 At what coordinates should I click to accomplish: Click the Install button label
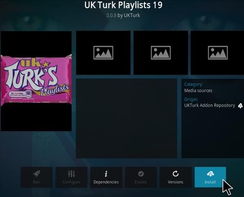[x=210, y=182]
